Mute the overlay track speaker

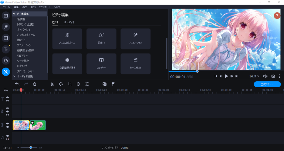(7, 111)
